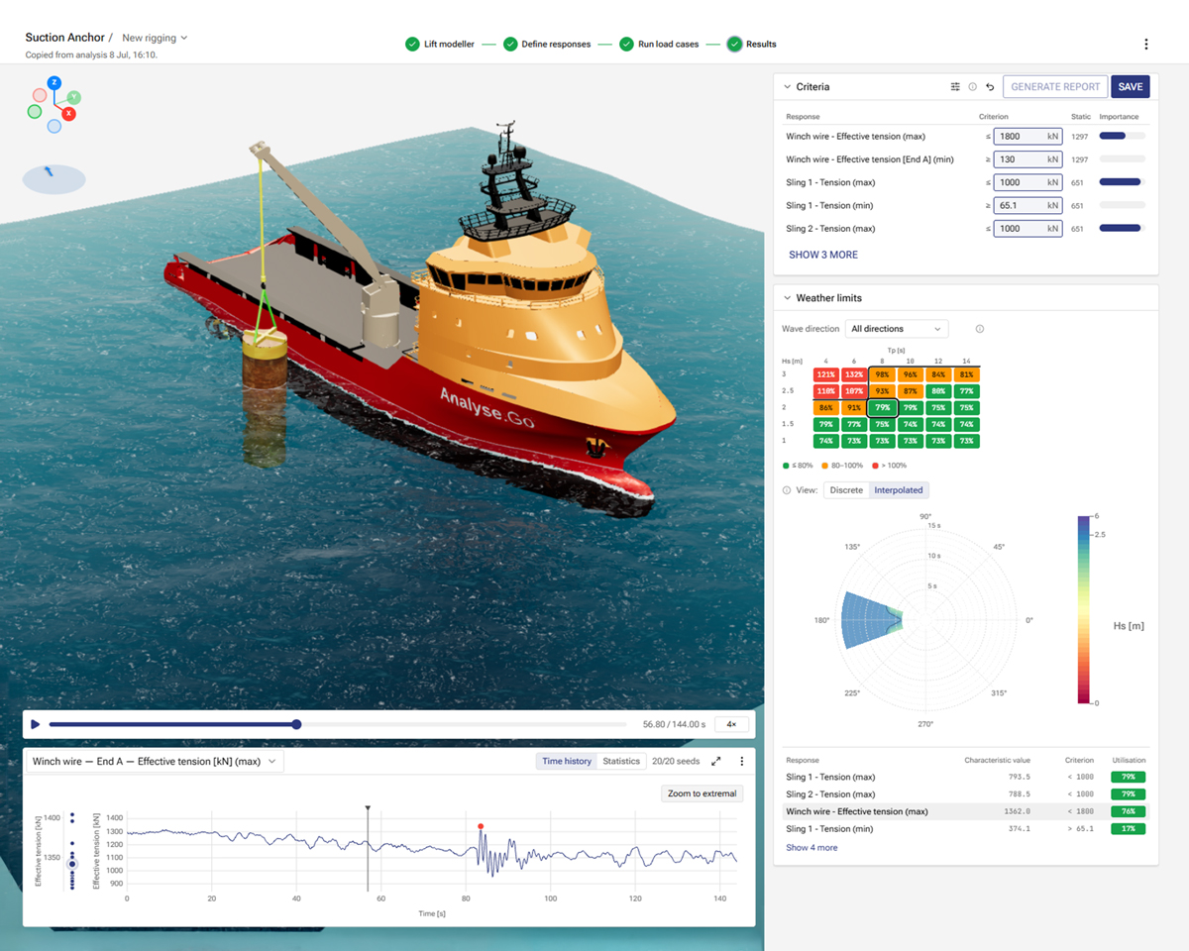1189x951 pixels.
Task: Adjust importance bar for Sling 1 Tension (min)
Action: click(x=1122, y=205)
